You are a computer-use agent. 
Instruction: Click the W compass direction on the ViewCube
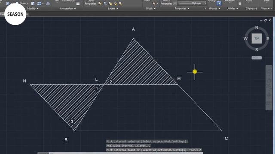point(245,39)
